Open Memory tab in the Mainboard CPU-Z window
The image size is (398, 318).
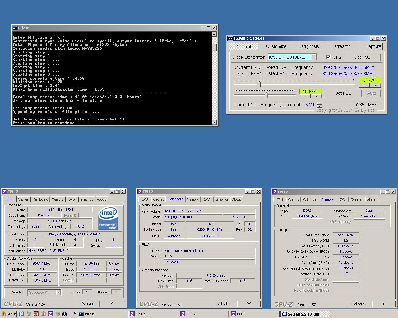pos(193,199)
